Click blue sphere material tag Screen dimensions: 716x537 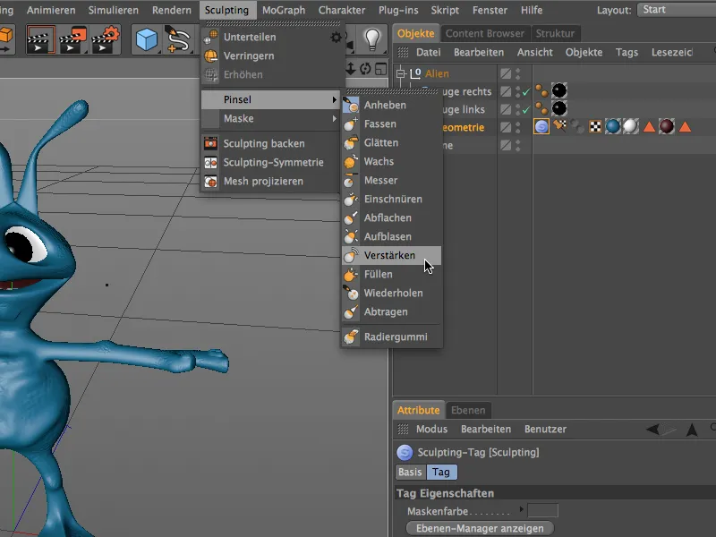pos(613,126)
